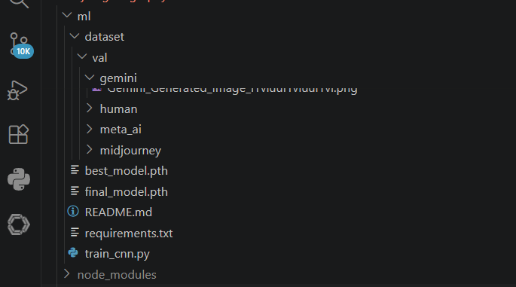
Task: Open the Python activity bar view
Action: (19, 179)
